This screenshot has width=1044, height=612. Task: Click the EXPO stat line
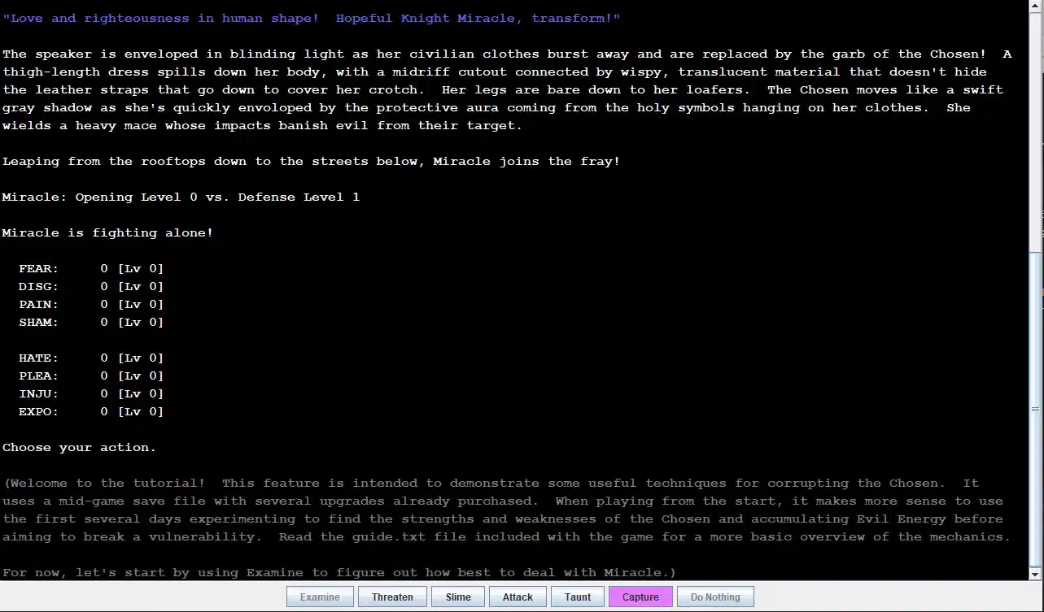[x=90, y=412]
